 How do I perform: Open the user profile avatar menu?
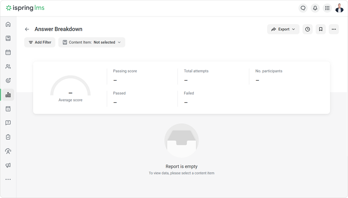tap(339, 8)
